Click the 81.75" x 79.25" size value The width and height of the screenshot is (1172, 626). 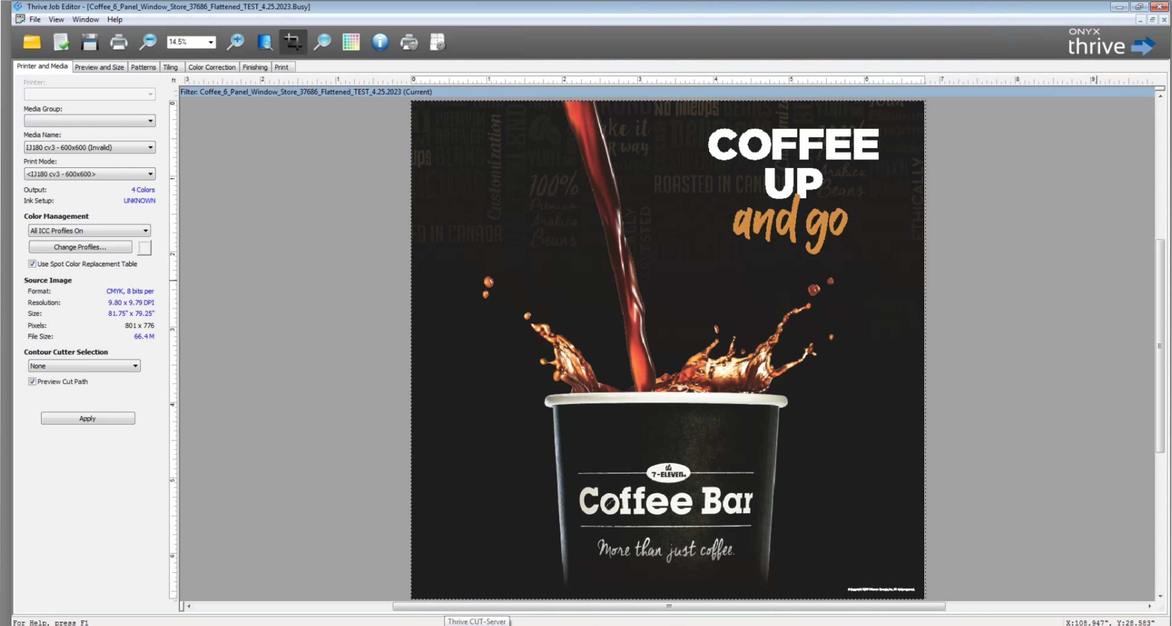pos(131,314)
